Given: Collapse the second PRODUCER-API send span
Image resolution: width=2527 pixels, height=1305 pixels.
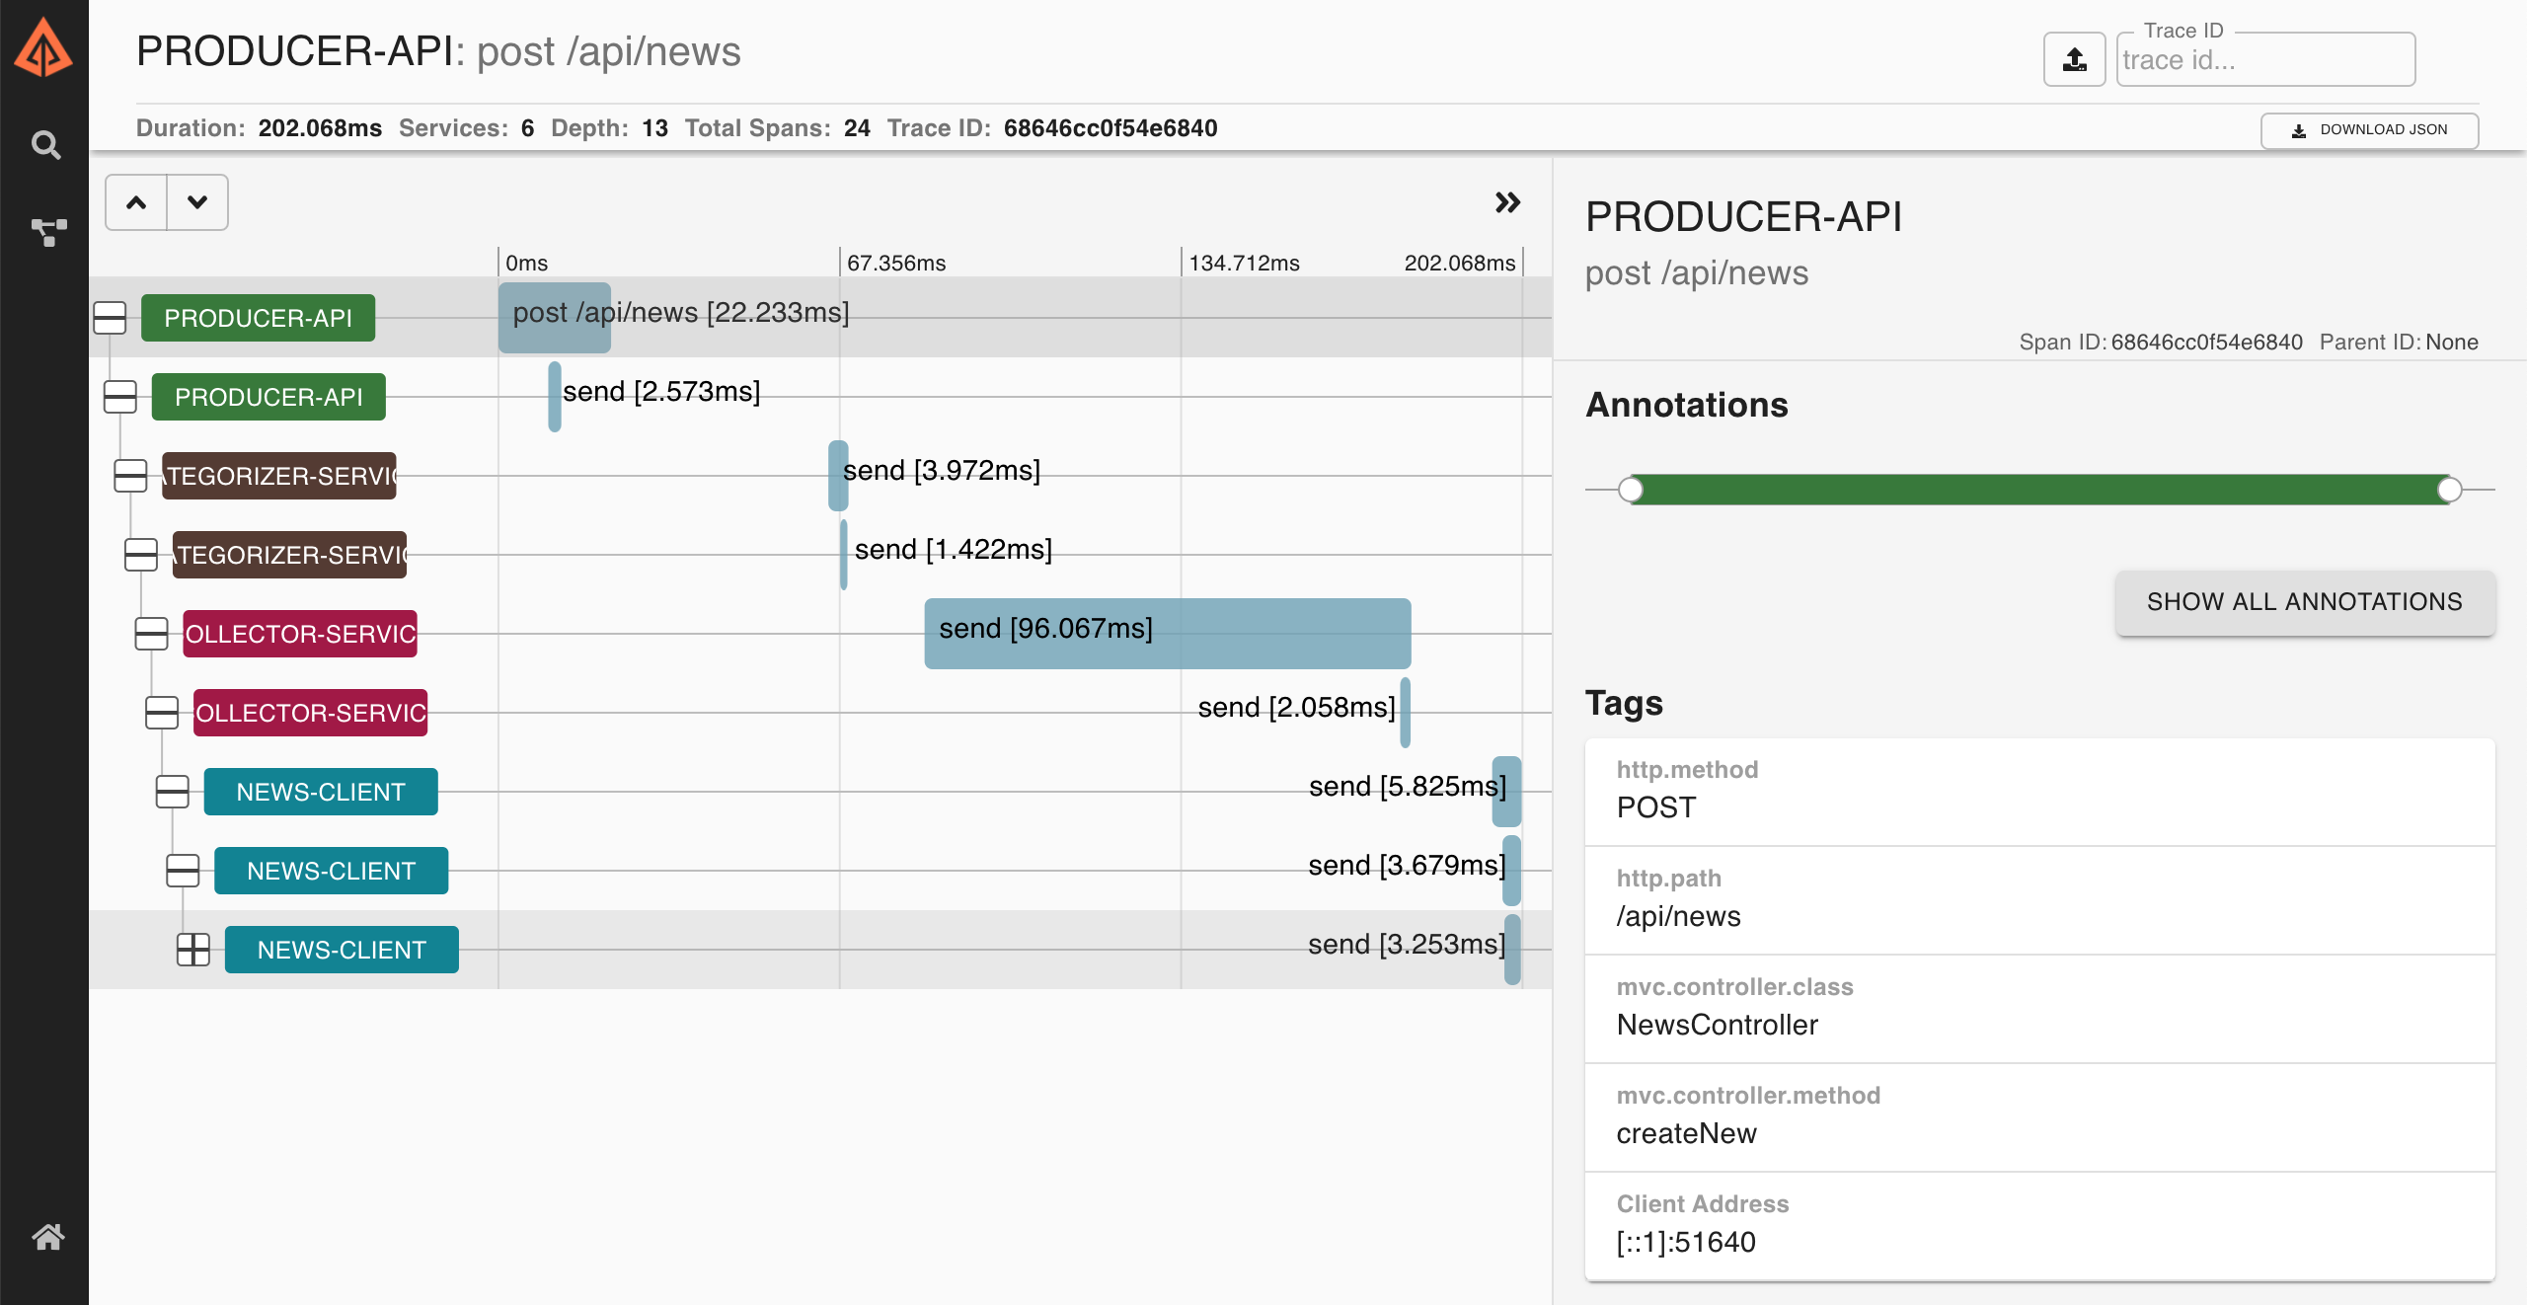Looking at the screenshot, I should point(120,397).
